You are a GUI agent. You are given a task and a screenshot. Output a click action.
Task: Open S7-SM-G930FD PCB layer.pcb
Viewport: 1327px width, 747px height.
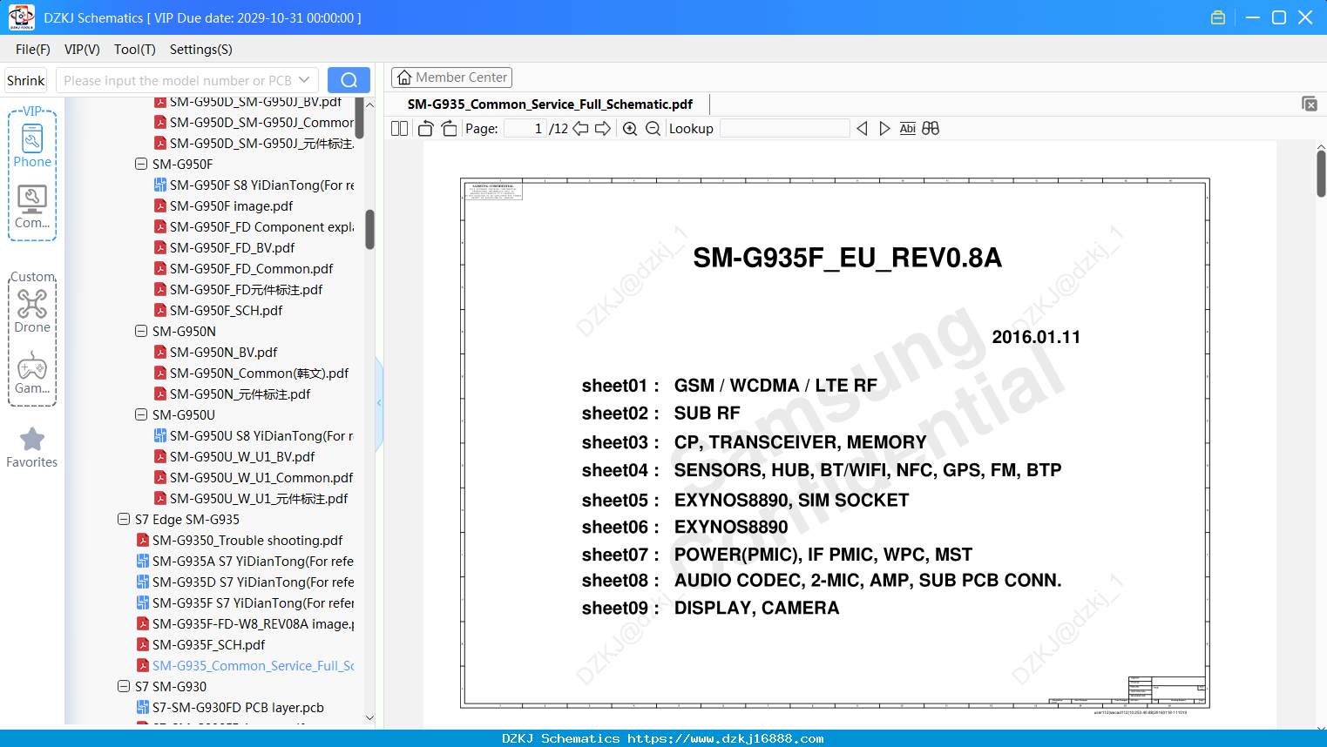click(238, 707)
